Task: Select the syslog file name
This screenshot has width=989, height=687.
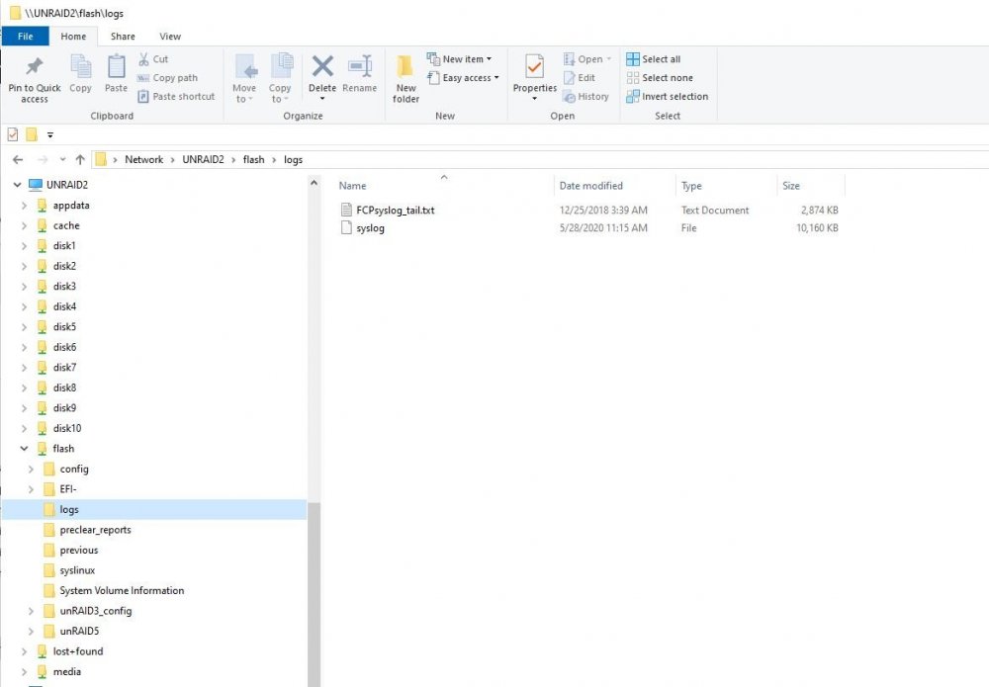Action: pos(370,228)
